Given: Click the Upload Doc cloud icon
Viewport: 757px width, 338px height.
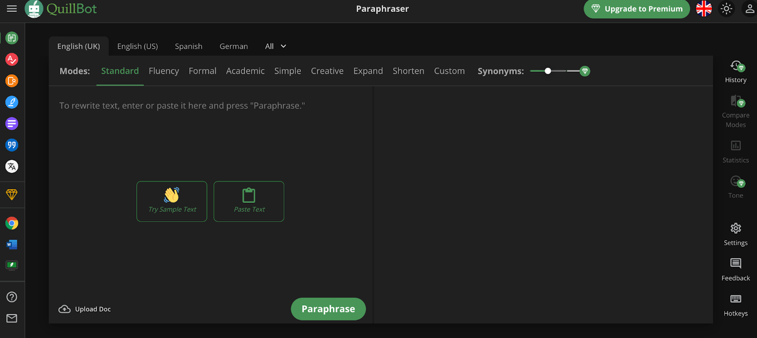Looking at the screenshot, I should point(64,309).
